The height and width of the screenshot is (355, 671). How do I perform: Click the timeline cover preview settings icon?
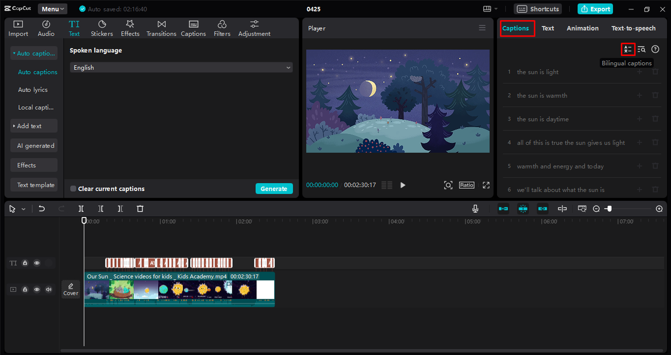582,209
